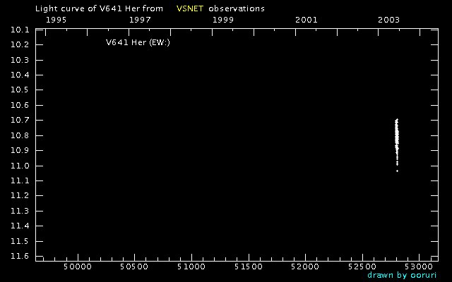
Task: Click the magnitude label 10.7
Action: (20, 120)
